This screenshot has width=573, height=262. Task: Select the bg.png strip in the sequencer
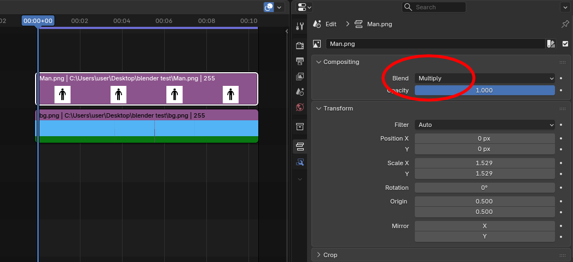147,126
